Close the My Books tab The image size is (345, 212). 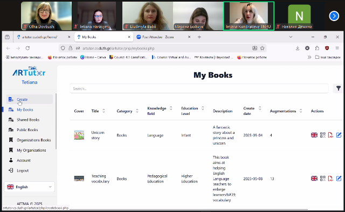[x=129, y=37]
